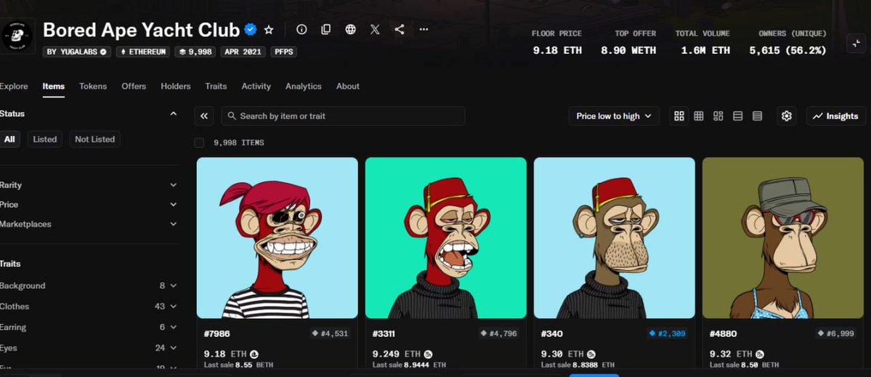Open collection info circle icon

301,30
